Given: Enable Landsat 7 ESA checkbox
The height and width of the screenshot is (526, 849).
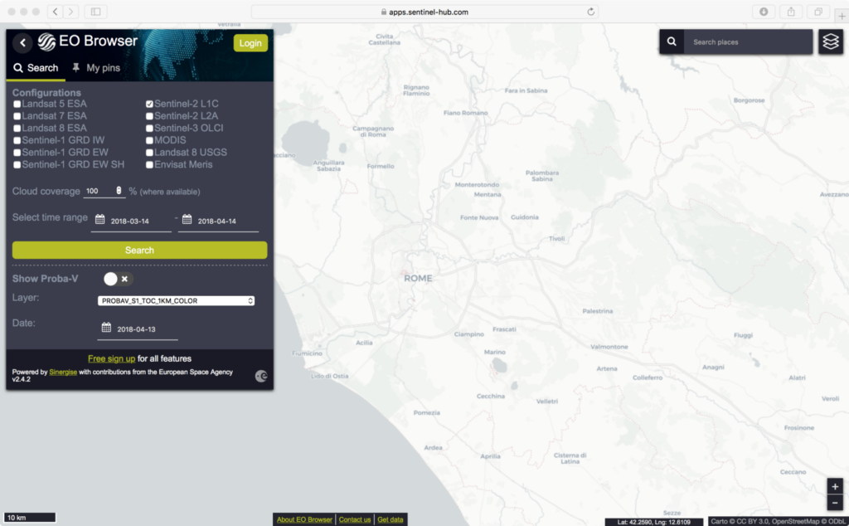Looking at the screenshot, I should click(x=17, y=116).
